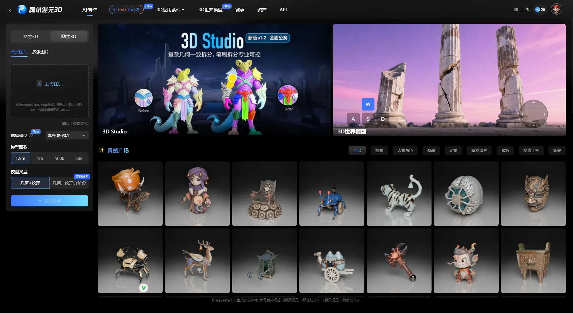Image resolution: width=573 pixels, height=313 pixels.
Task: Filter gallery by 建筑
Action: tap(505, 150)
